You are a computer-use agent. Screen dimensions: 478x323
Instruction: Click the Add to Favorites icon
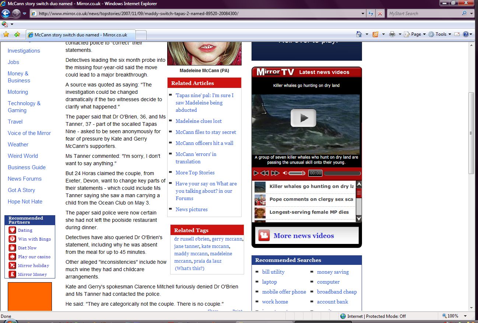17,35
